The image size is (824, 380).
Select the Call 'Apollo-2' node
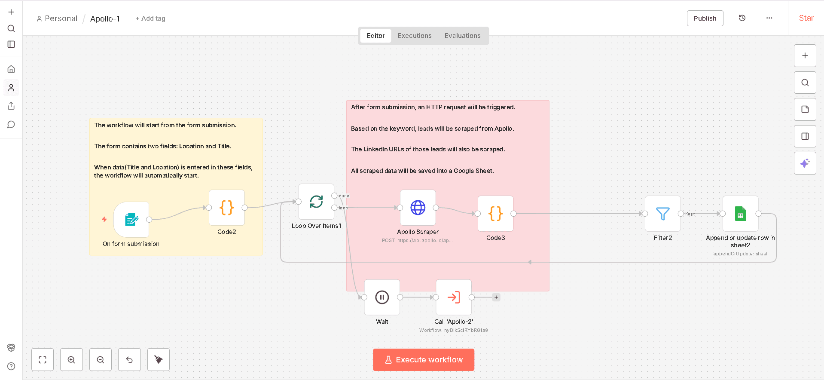(454, 297)
